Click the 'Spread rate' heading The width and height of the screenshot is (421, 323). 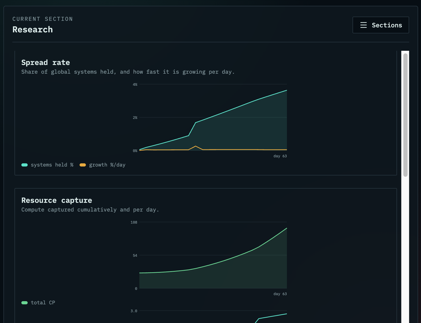coord(46,63)
